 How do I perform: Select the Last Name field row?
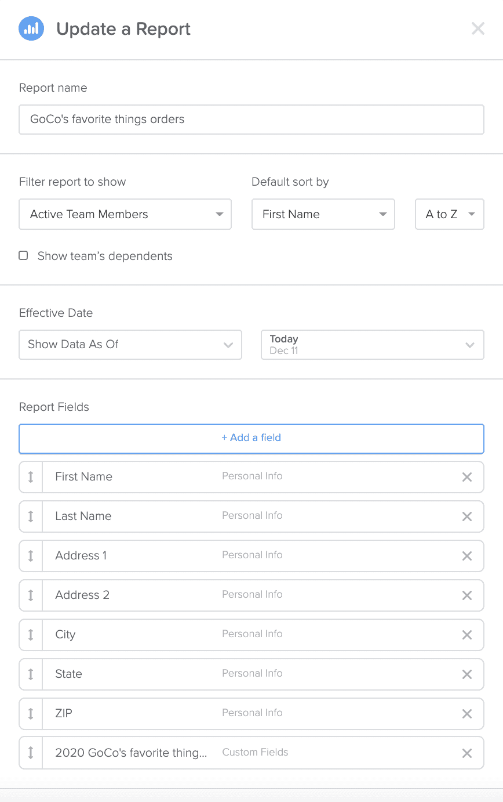251,516
